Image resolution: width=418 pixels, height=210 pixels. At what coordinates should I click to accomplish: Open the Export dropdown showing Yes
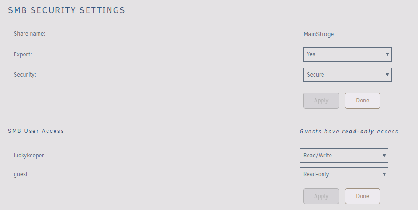pos(347,54)
